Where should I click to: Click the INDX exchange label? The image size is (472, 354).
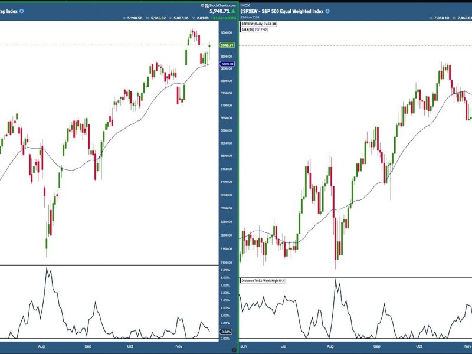click(x=245, y=5)
